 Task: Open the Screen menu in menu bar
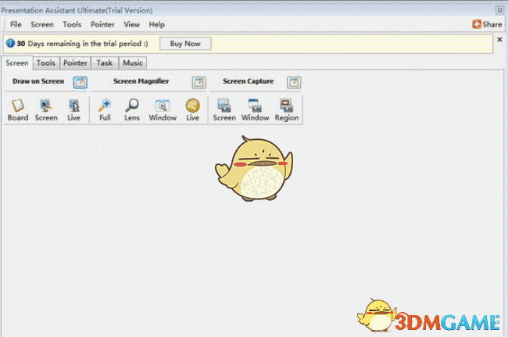(42, 24)
